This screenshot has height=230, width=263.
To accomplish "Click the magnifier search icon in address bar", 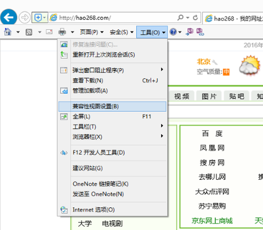I will (x=180, y=17).
